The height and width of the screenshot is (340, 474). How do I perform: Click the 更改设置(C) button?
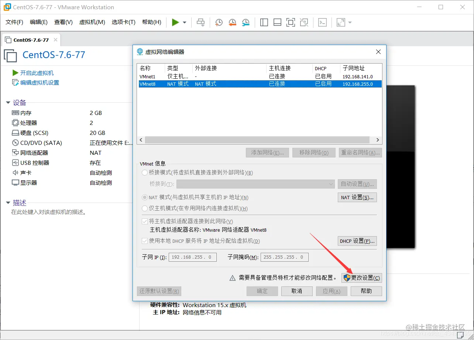point(362,278)
